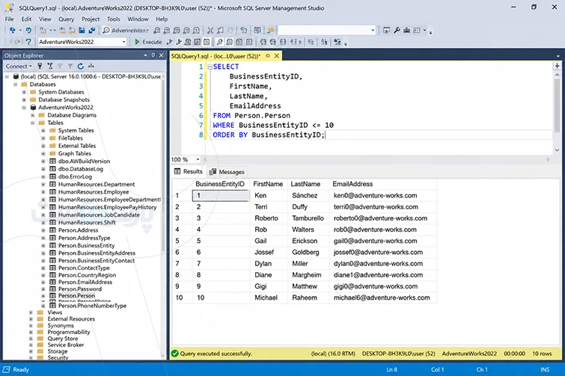This screenshot has height=376, width=565.
Task: Click the auto-hide pin on Object Explorer
Action: tap(153, 55)
